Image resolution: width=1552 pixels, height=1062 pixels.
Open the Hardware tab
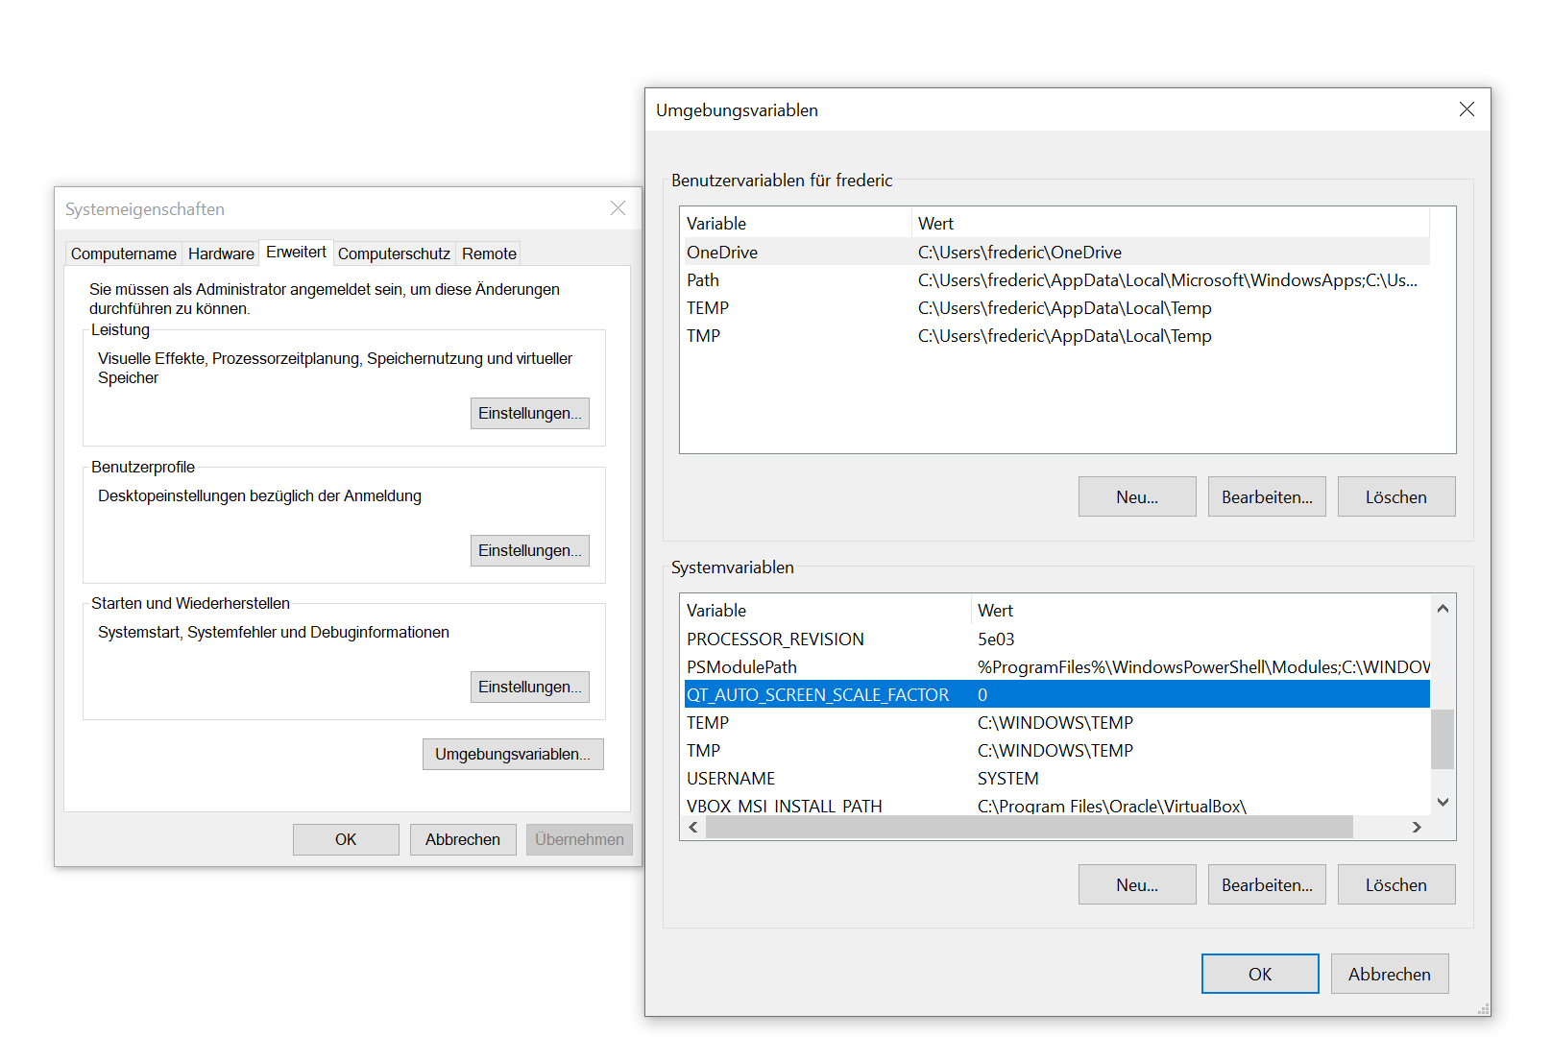[221, 253]
